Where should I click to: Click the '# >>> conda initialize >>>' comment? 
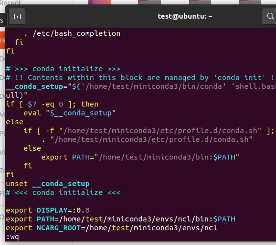pyautogui.click(x=63, y=69)
